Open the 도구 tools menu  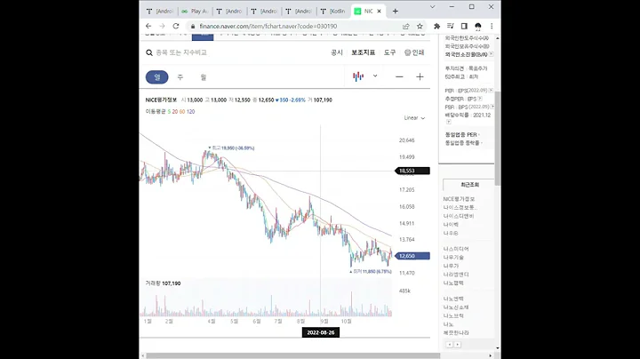click(x=390, y=52)
